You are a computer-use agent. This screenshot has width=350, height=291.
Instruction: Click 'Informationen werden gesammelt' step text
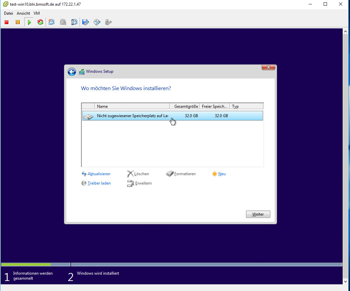(33, 276)
